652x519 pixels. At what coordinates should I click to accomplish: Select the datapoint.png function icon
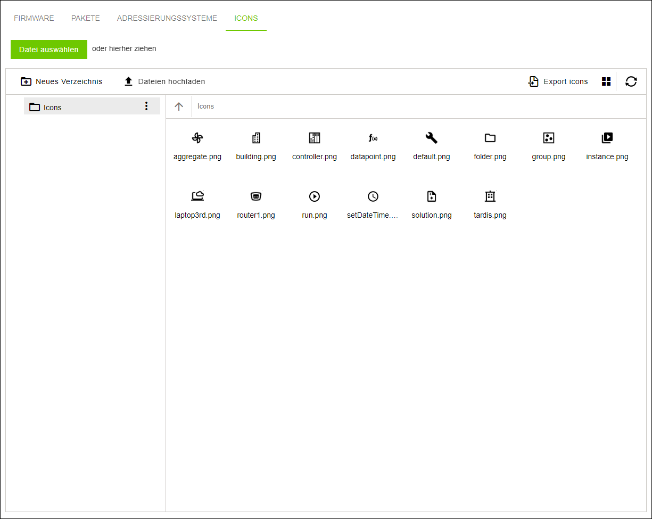point(373,138)
